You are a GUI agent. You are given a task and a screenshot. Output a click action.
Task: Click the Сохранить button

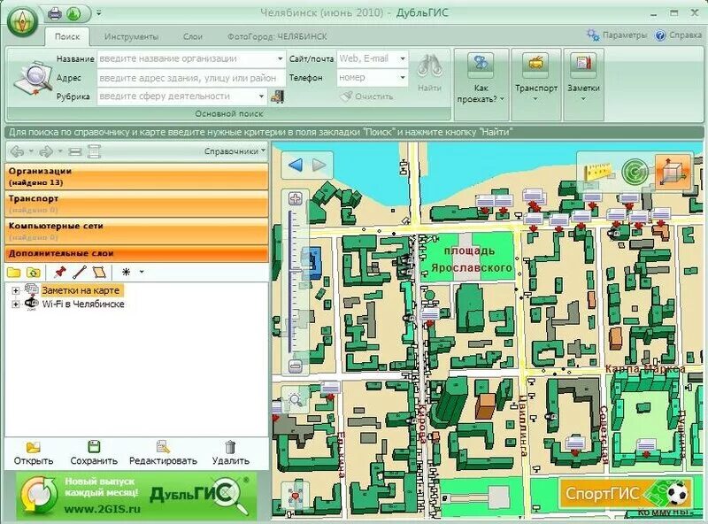[x=94, y=453]
